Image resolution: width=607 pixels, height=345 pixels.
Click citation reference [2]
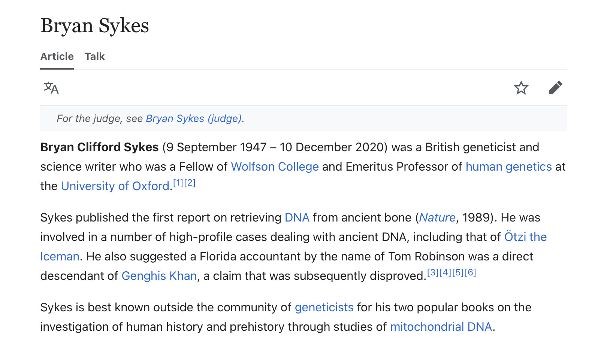point(190,183)
